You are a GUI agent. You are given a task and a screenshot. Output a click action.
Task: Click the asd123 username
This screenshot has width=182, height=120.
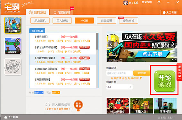pos(134,3)
